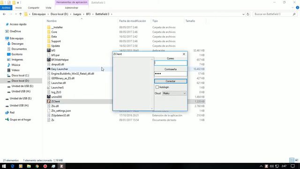This screenshot has width=300, height=169.
Task: Select the Update folder icon
Action: pyautogui.click(x=49, y=46)
